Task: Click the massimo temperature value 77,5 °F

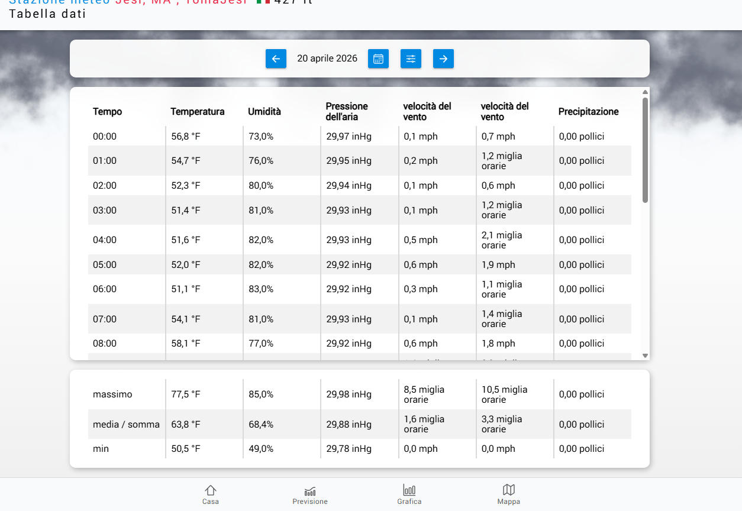Action: [186, 394]
